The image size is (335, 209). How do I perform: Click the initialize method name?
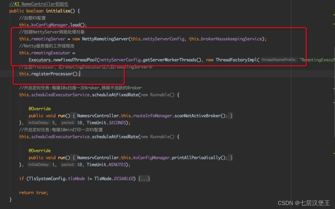click(58, 11)
